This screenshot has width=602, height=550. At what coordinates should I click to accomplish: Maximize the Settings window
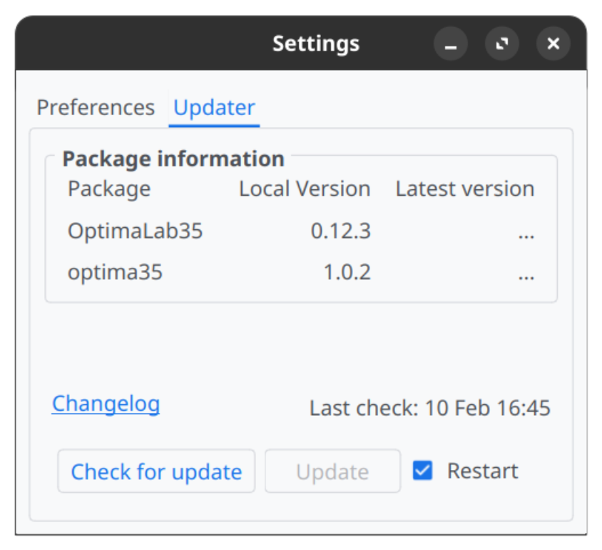tap(501, 44)
